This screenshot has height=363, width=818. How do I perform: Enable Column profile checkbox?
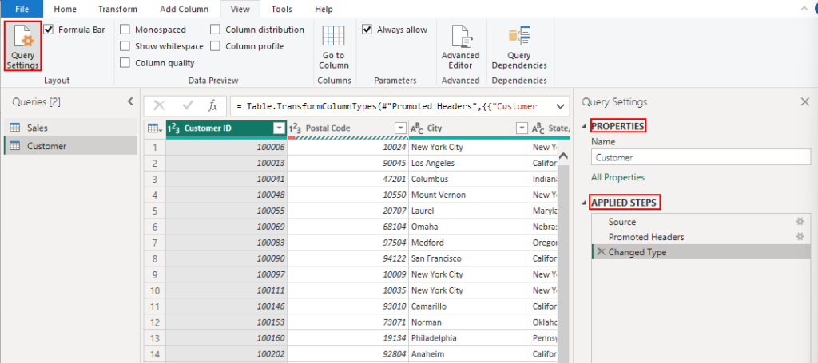pos(216,46)
